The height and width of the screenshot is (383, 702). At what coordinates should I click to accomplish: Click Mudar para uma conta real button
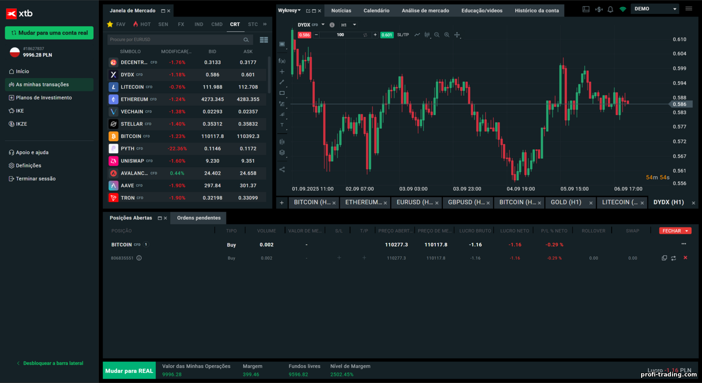(x=49, y=33)
